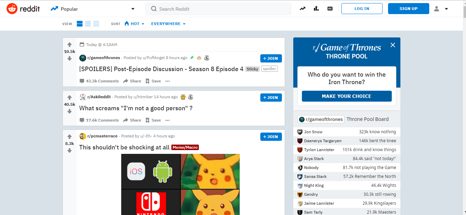This screenshot has height=215, width=466.
Task: Downvote the Post-Episode Discussion post
Action: click(69, 58)
